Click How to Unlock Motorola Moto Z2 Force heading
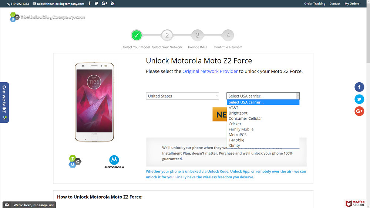The width and height of the screenshot is (370, 208). click(x=100, y=197)
